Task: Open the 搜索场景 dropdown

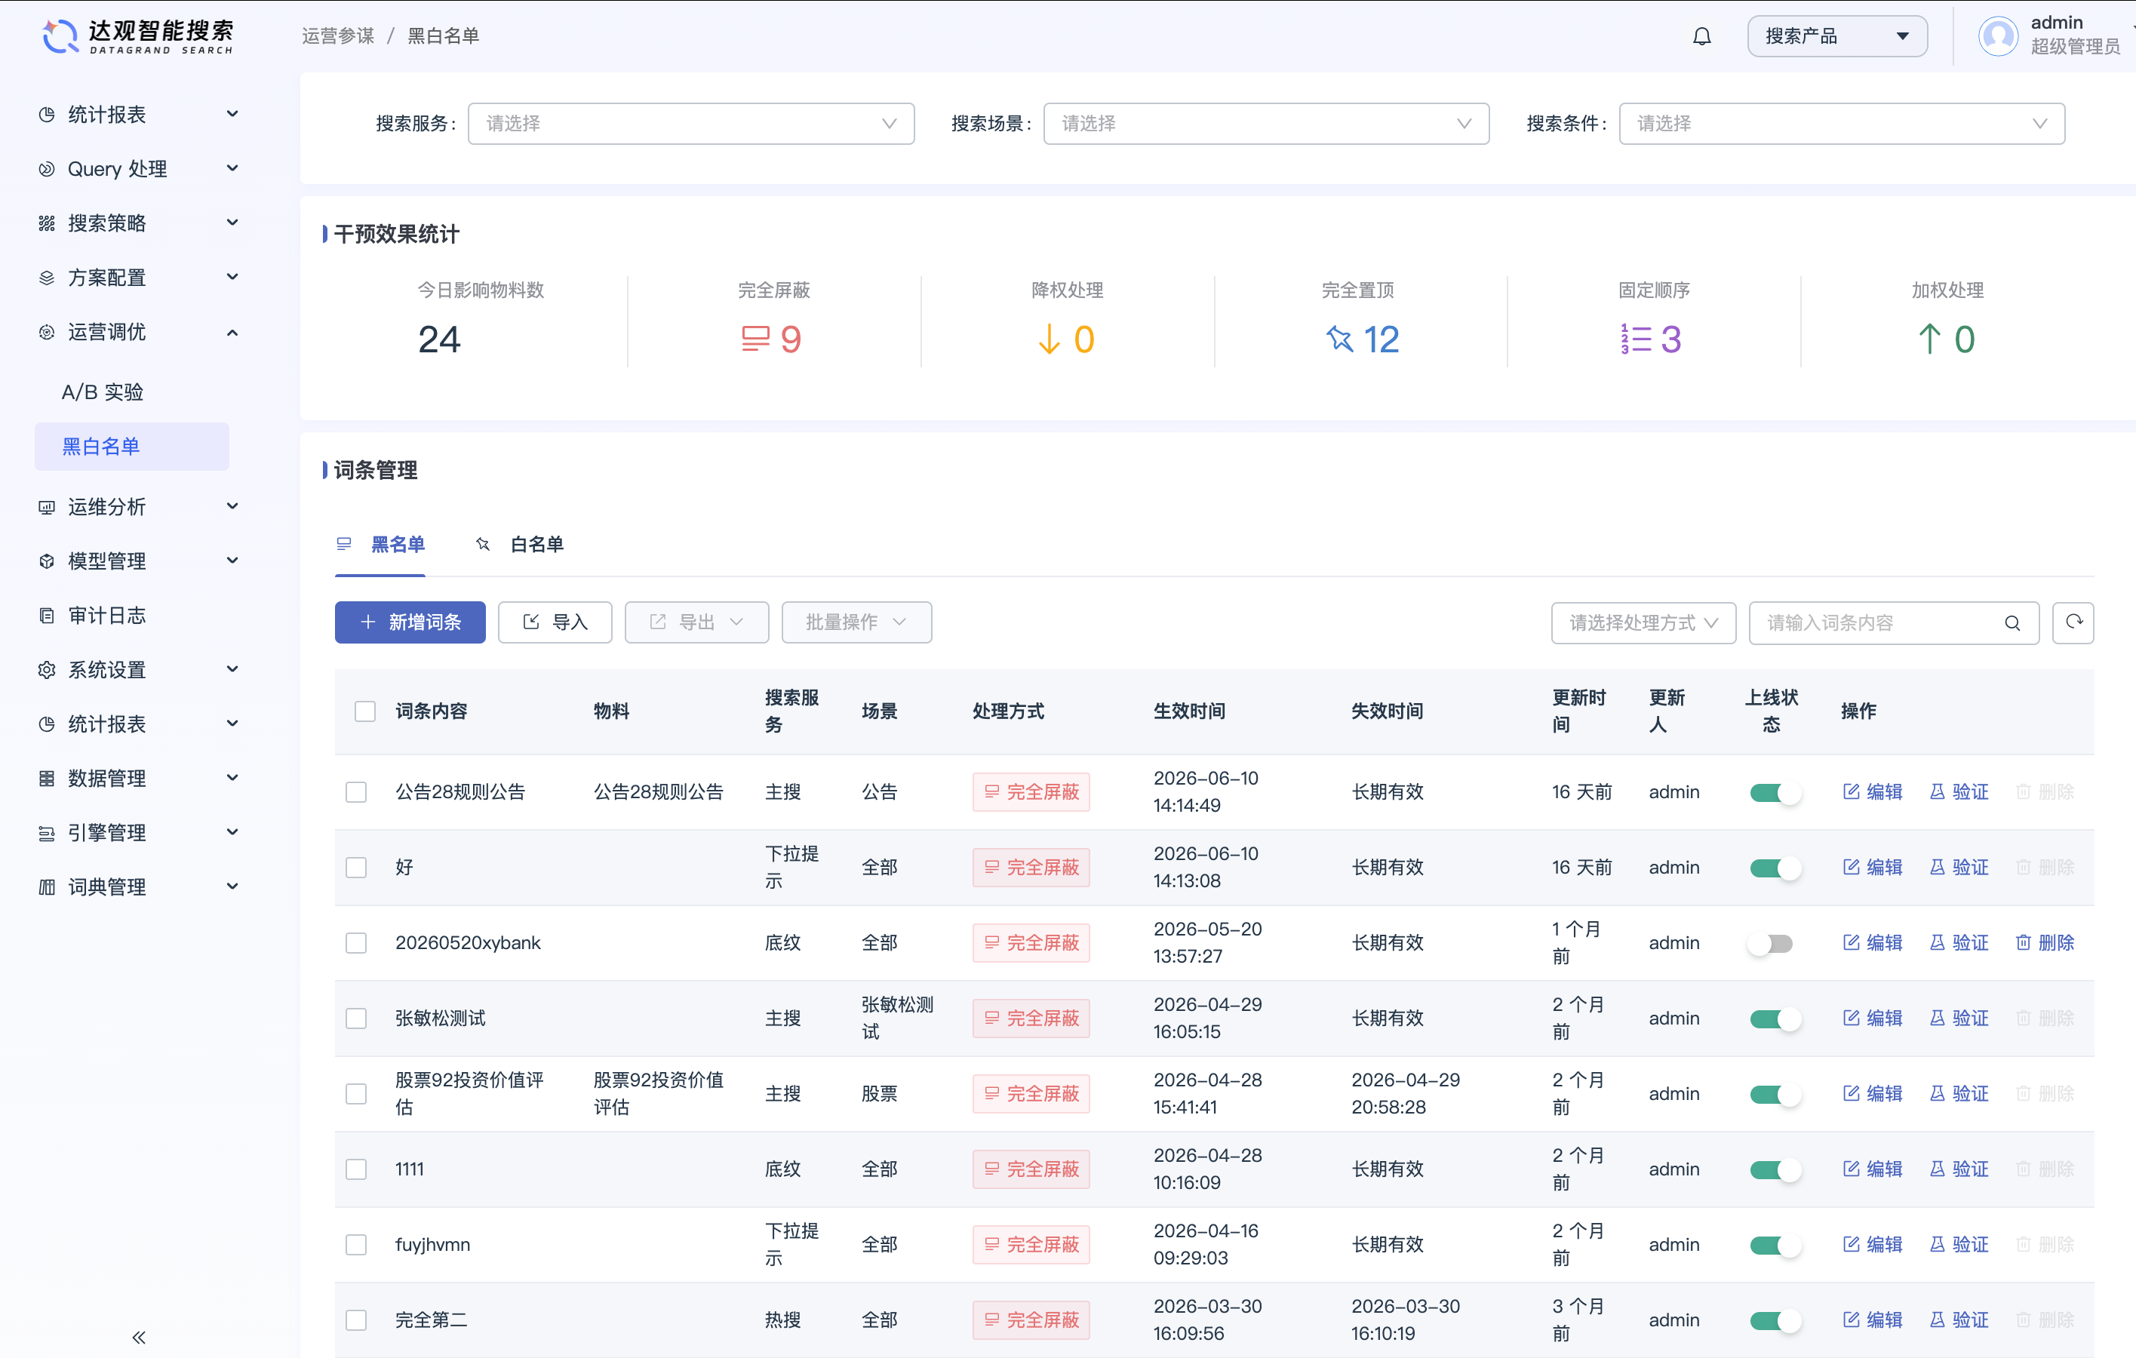Action: (1266, 123)
